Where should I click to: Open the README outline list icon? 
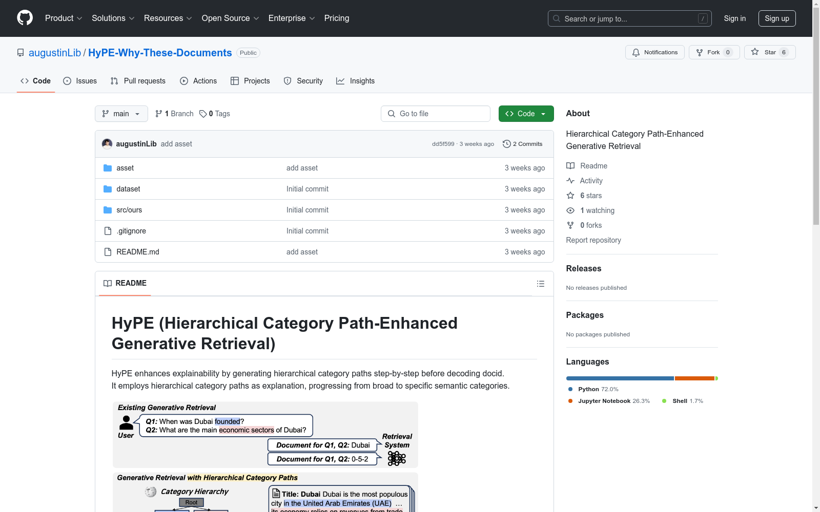[x=541, y=284]
